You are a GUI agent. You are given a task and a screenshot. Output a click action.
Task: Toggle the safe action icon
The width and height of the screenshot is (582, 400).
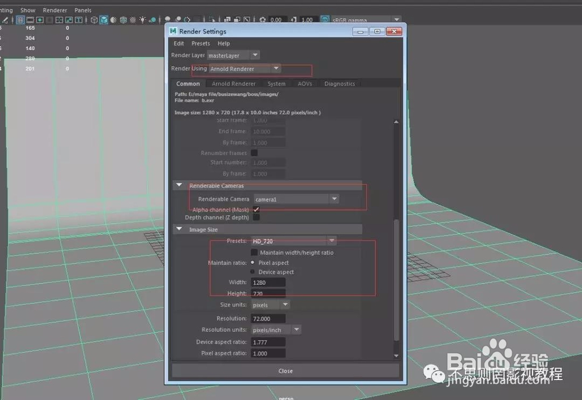click(69, 20)
